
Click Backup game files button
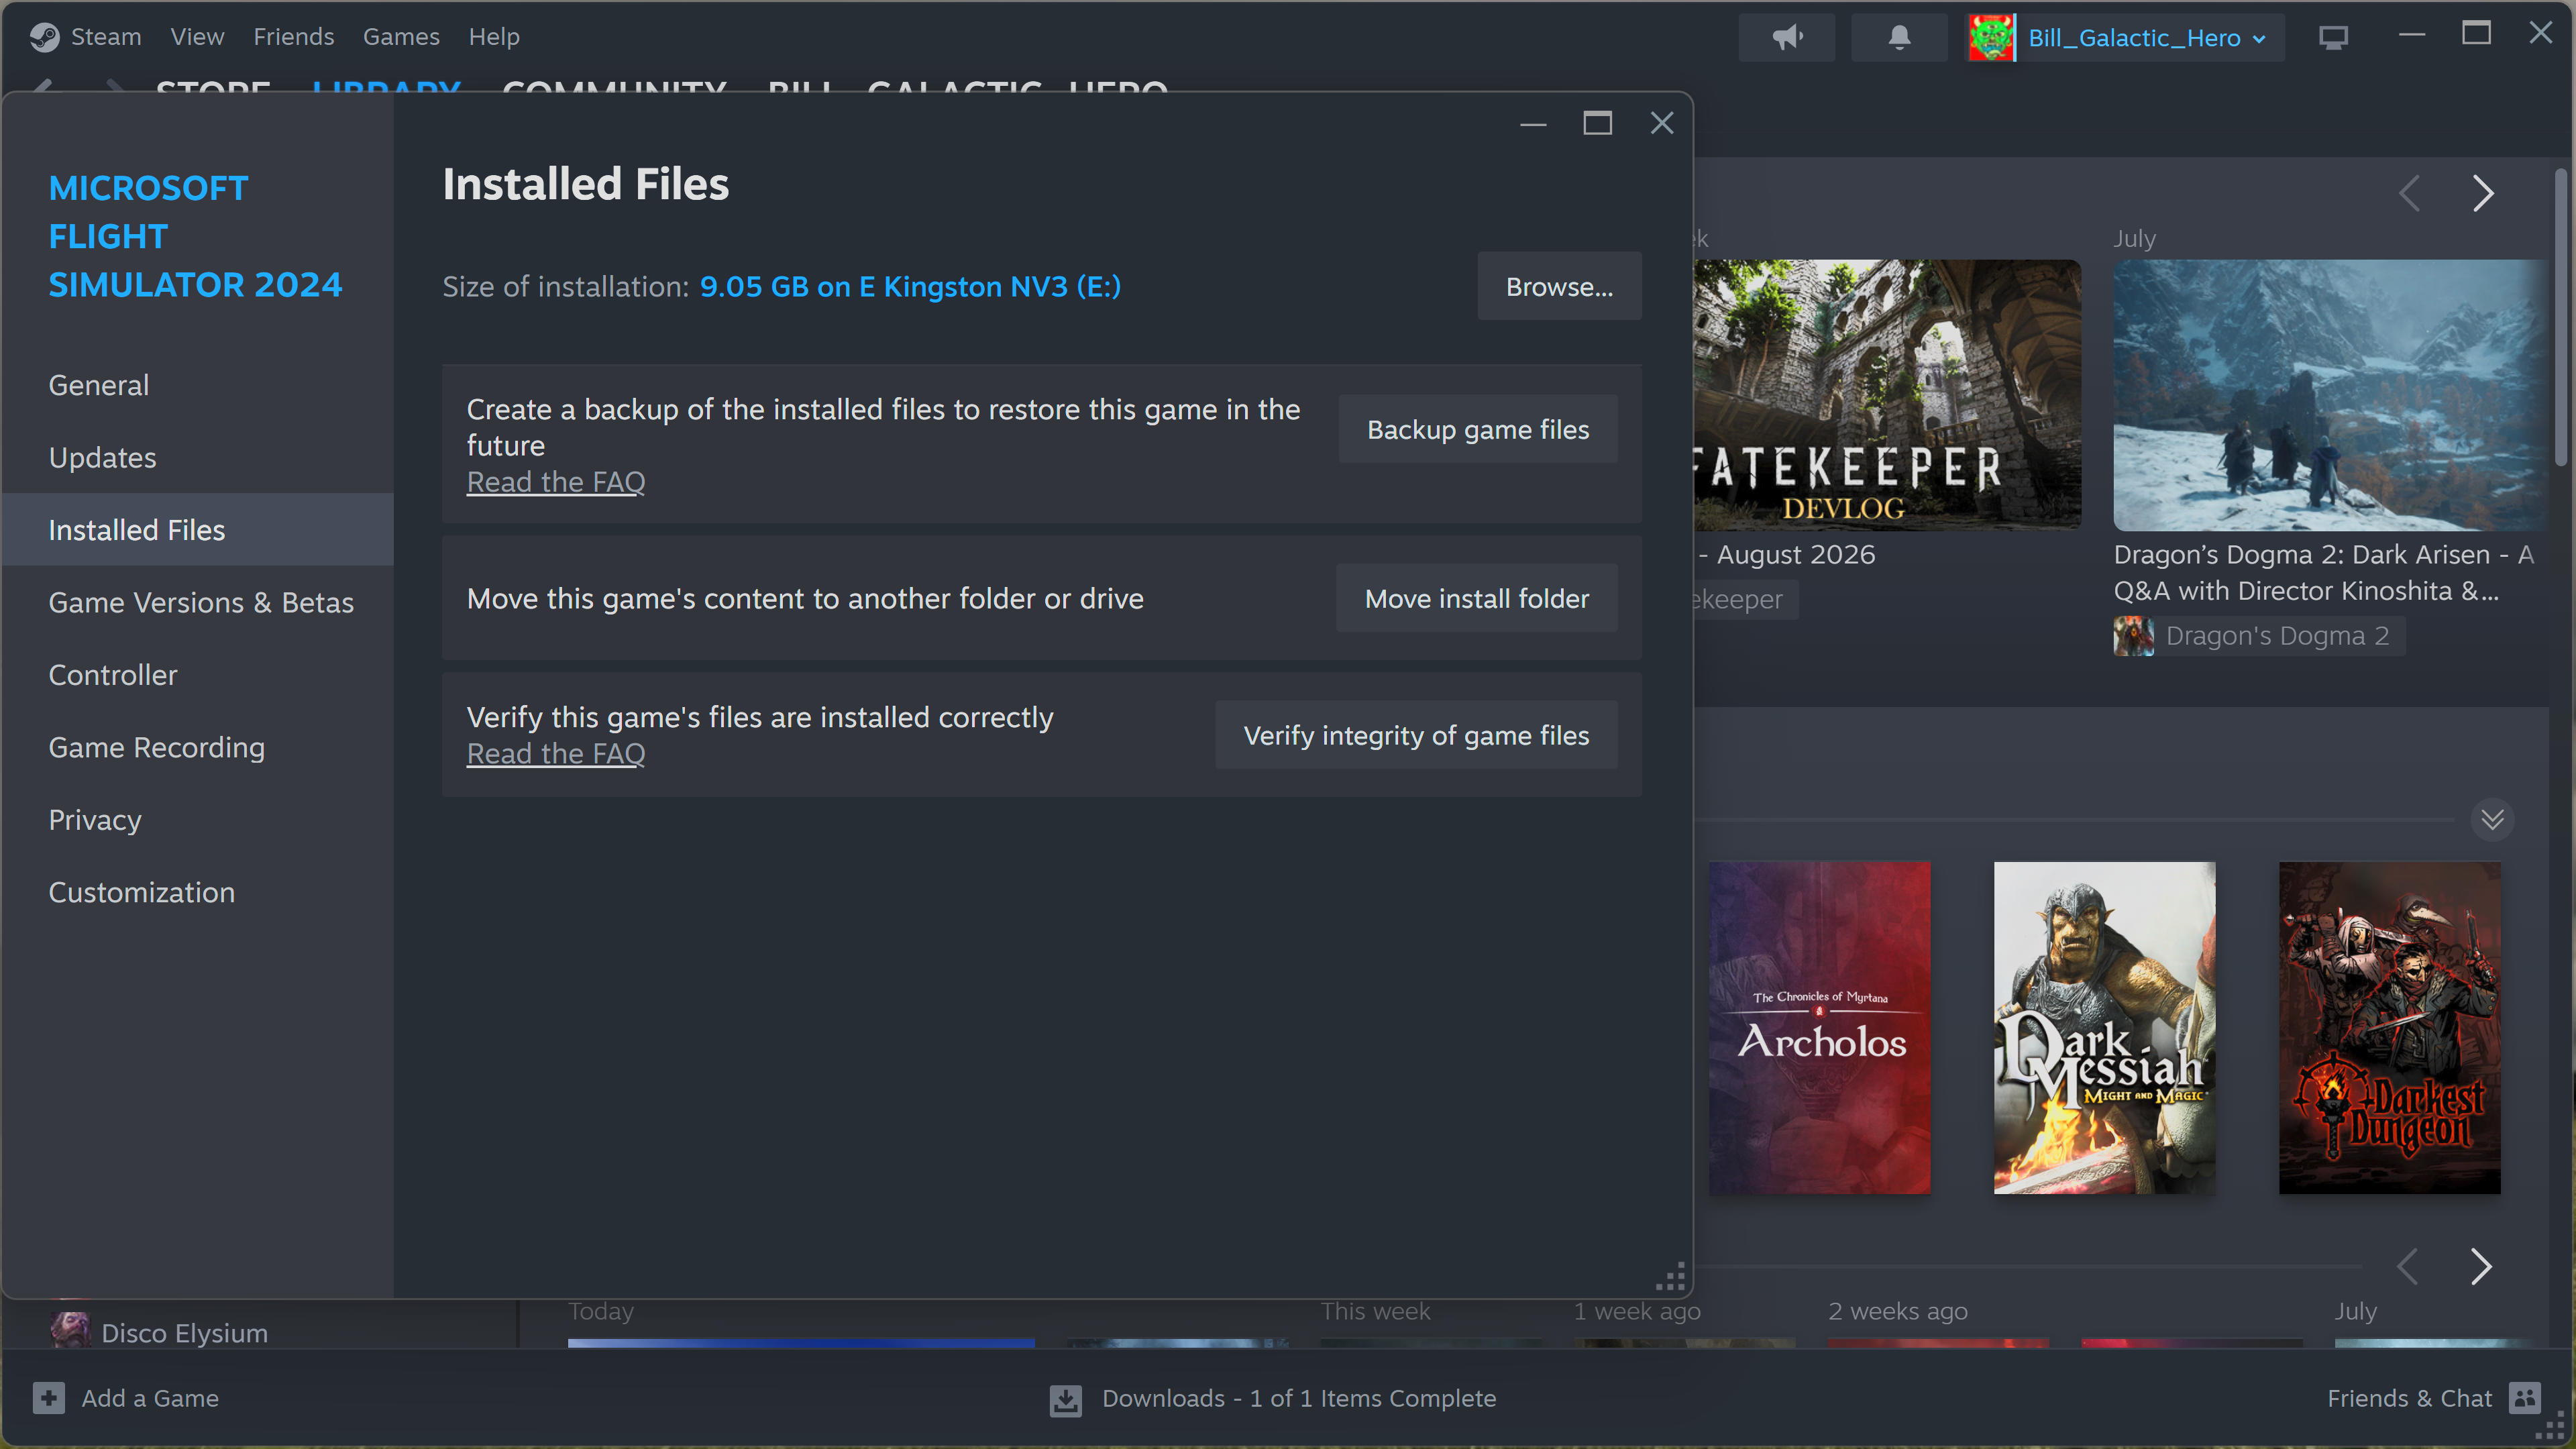click(1478, 429)
